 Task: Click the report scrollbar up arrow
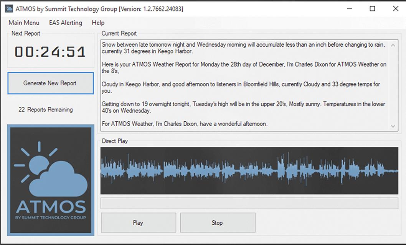click(393, 45)
